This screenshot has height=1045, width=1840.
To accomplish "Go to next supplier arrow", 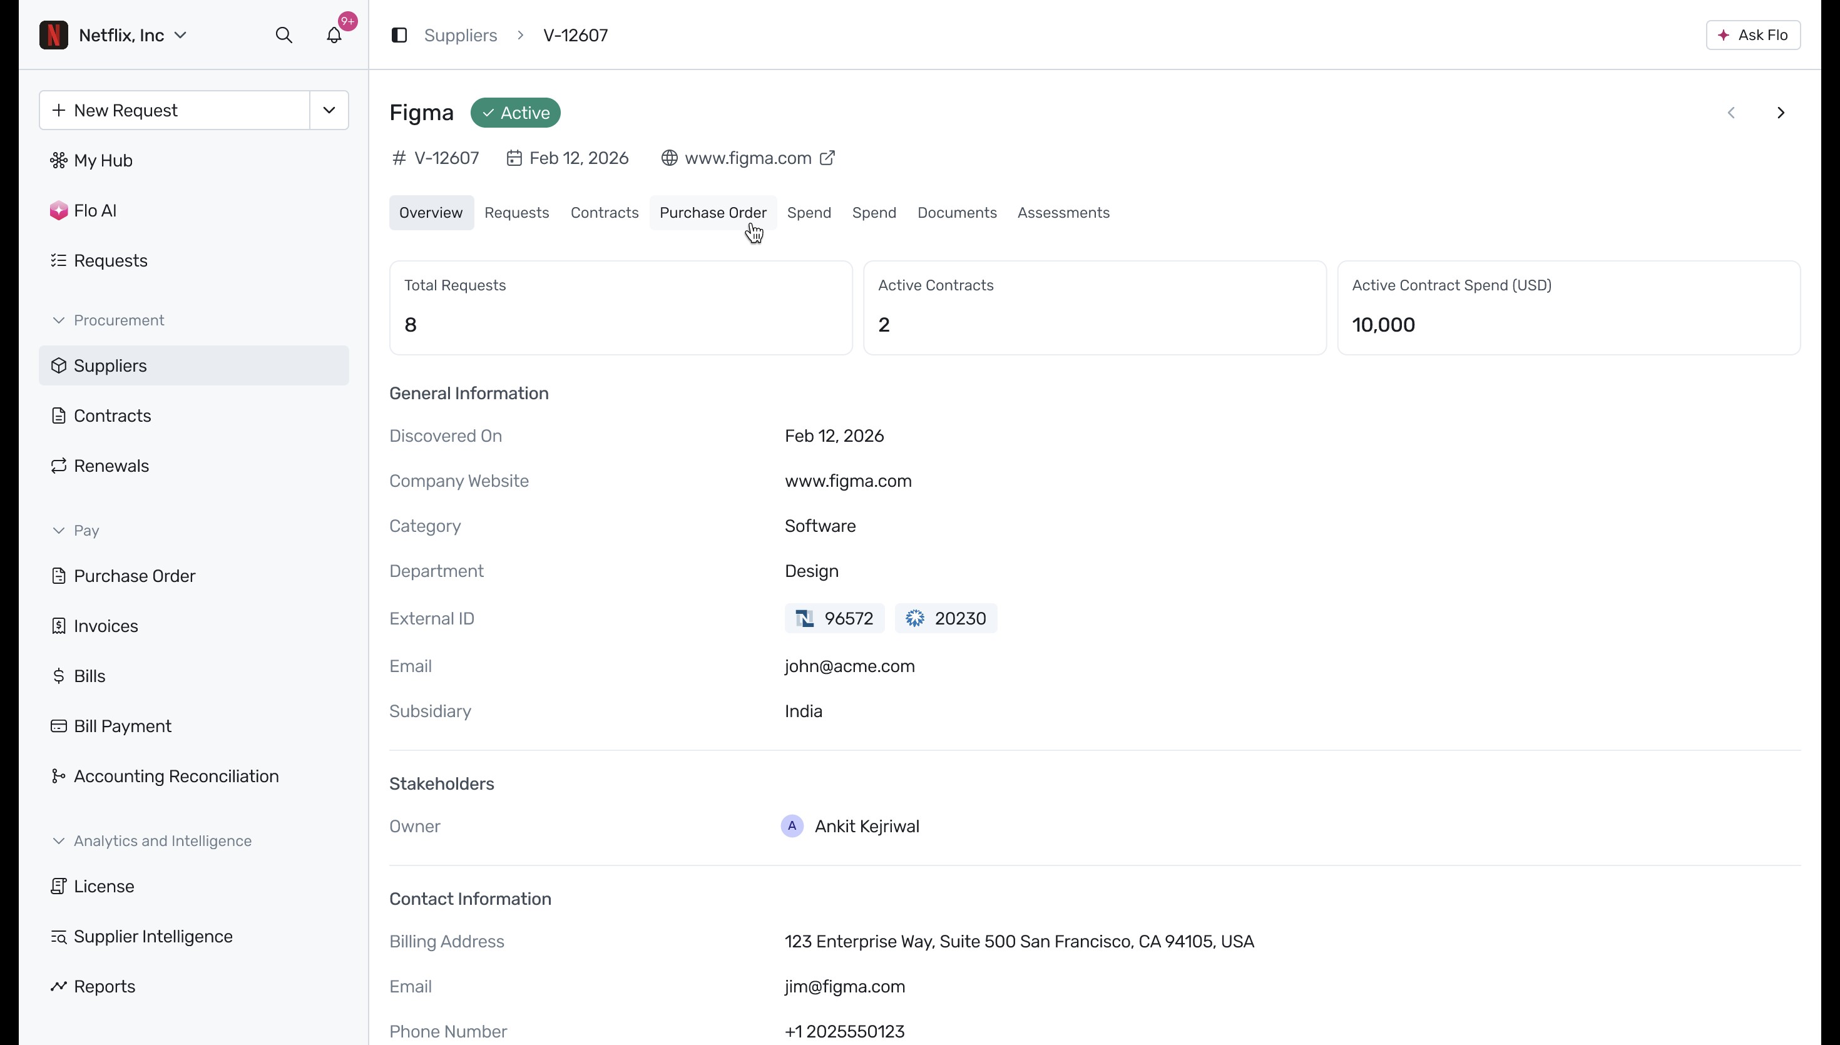I will 1781,113.
